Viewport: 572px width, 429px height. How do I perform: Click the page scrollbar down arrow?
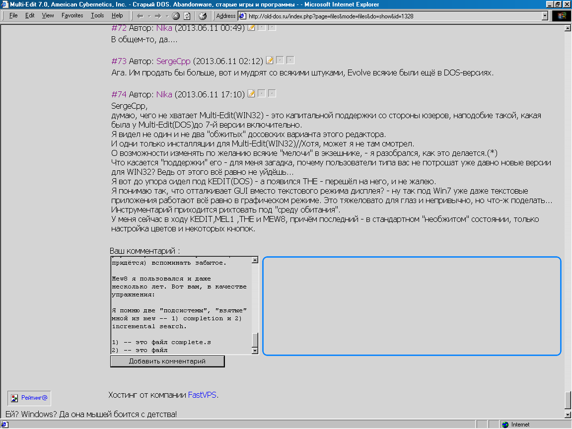coord(568,415)
